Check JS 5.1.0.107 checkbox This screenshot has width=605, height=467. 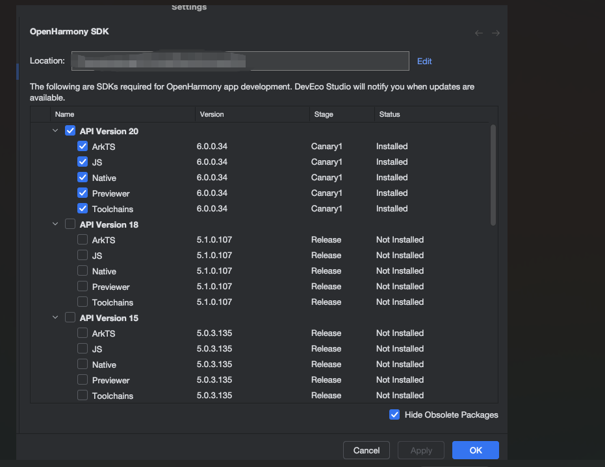pyautogui.click(x=83, y=256)
